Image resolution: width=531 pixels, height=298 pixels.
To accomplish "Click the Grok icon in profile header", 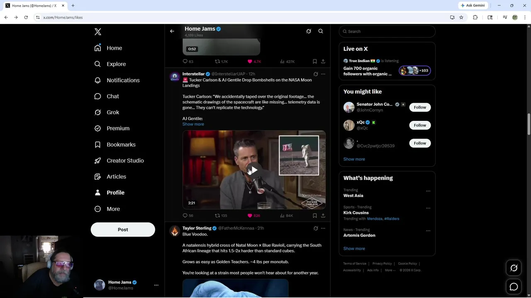I will click(x=309, y=31).
